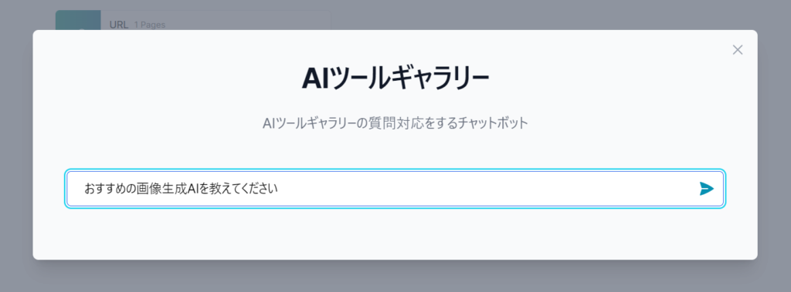
Task: Click the "1 Pages" count text
Action: coord(150,25)
